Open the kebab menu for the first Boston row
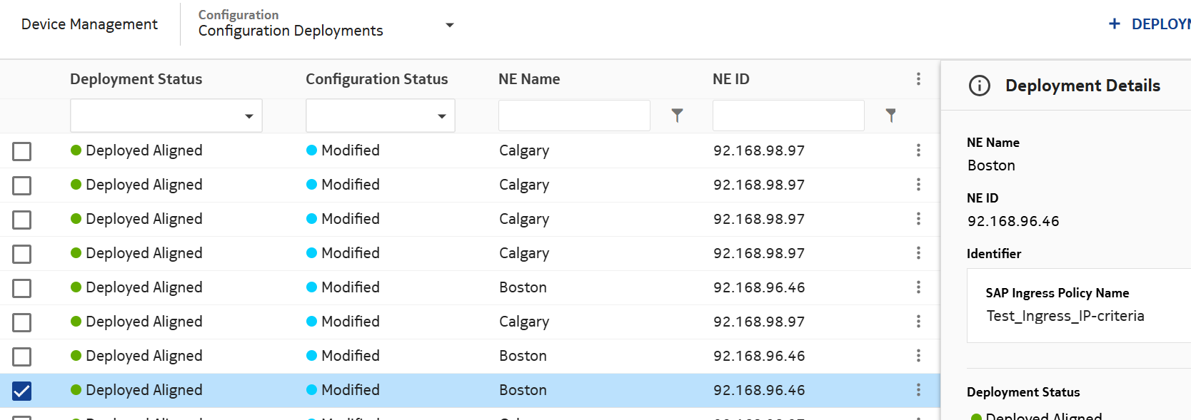The height and width of the screenshot is (420, 1191). [918, 287]
